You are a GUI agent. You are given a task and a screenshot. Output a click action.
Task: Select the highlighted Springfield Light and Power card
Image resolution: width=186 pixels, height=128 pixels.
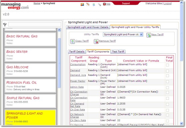[x=30, y=118]
